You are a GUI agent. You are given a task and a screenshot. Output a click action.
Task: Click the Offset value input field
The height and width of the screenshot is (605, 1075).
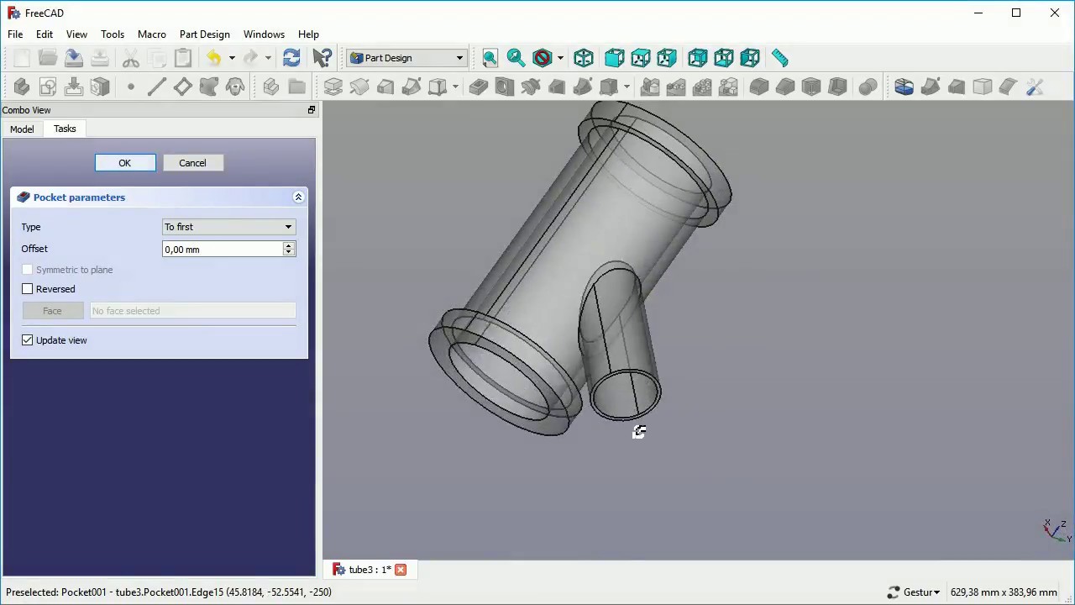(x=223, y=250)
